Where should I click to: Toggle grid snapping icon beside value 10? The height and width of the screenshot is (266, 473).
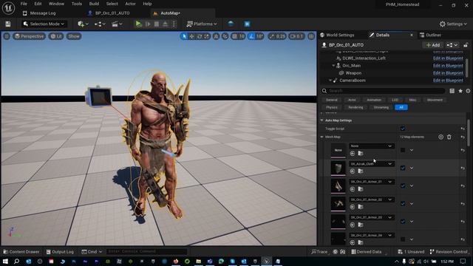(235, 36)
